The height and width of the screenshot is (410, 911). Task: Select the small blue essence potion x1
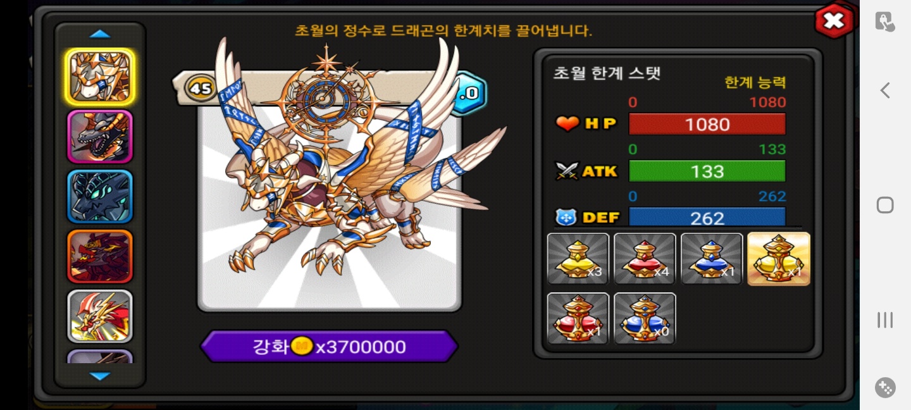(712, 259)
